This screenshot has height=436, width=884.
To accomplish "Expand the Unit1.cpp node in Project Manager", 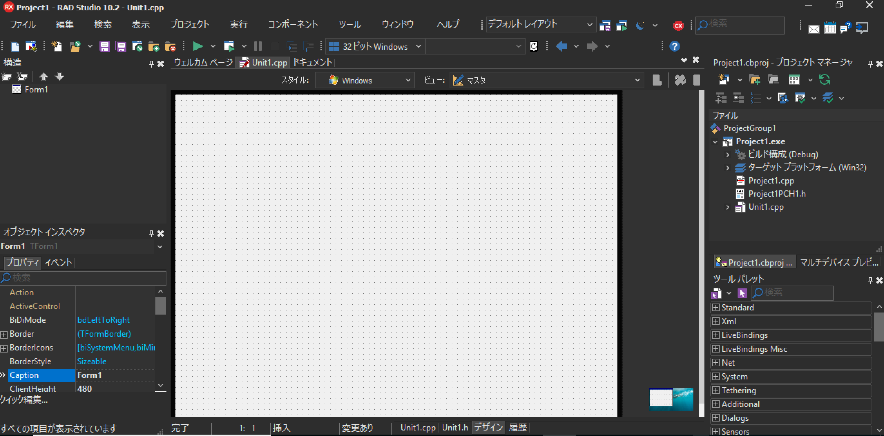I will (728, 207).
